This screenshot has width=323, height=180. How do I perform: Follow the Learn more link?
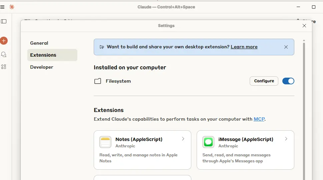[x=244, y=47]
